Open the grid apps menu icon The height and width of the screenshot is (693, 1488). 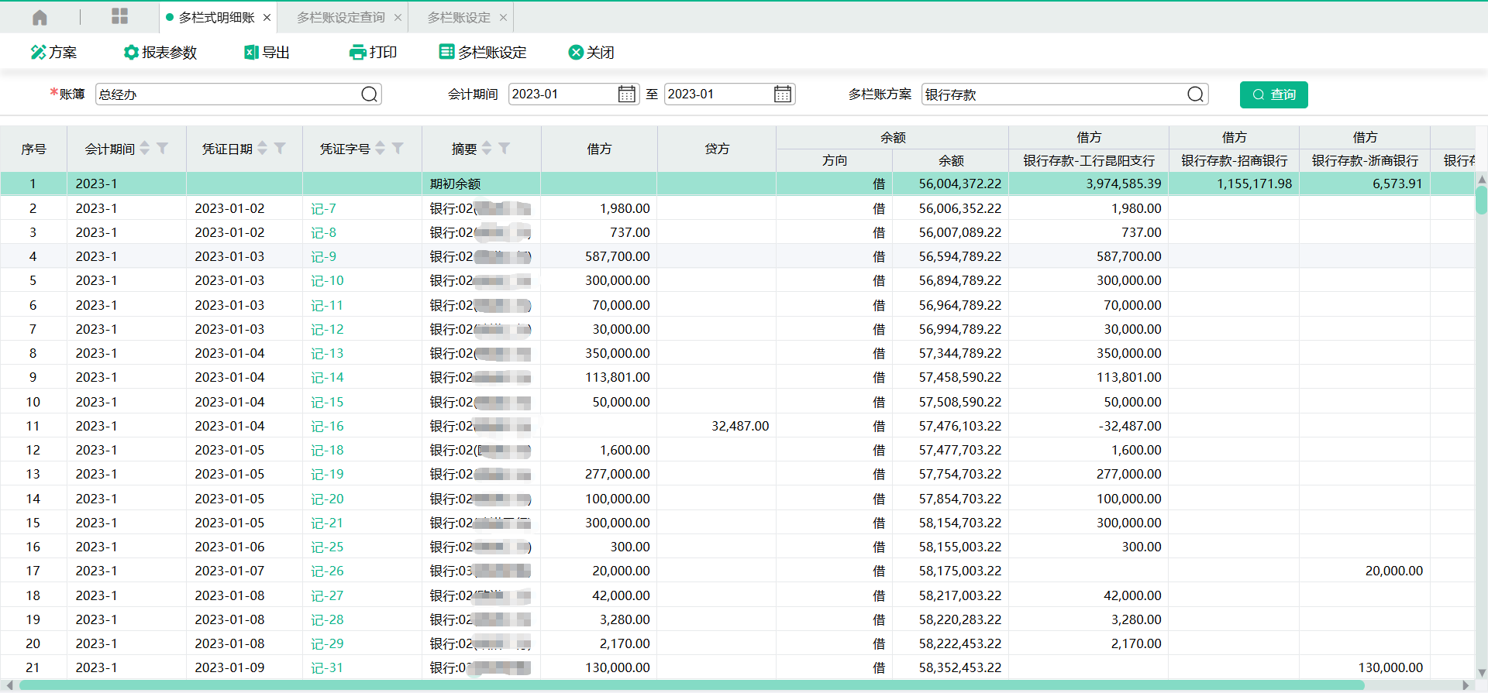[119, 16]
